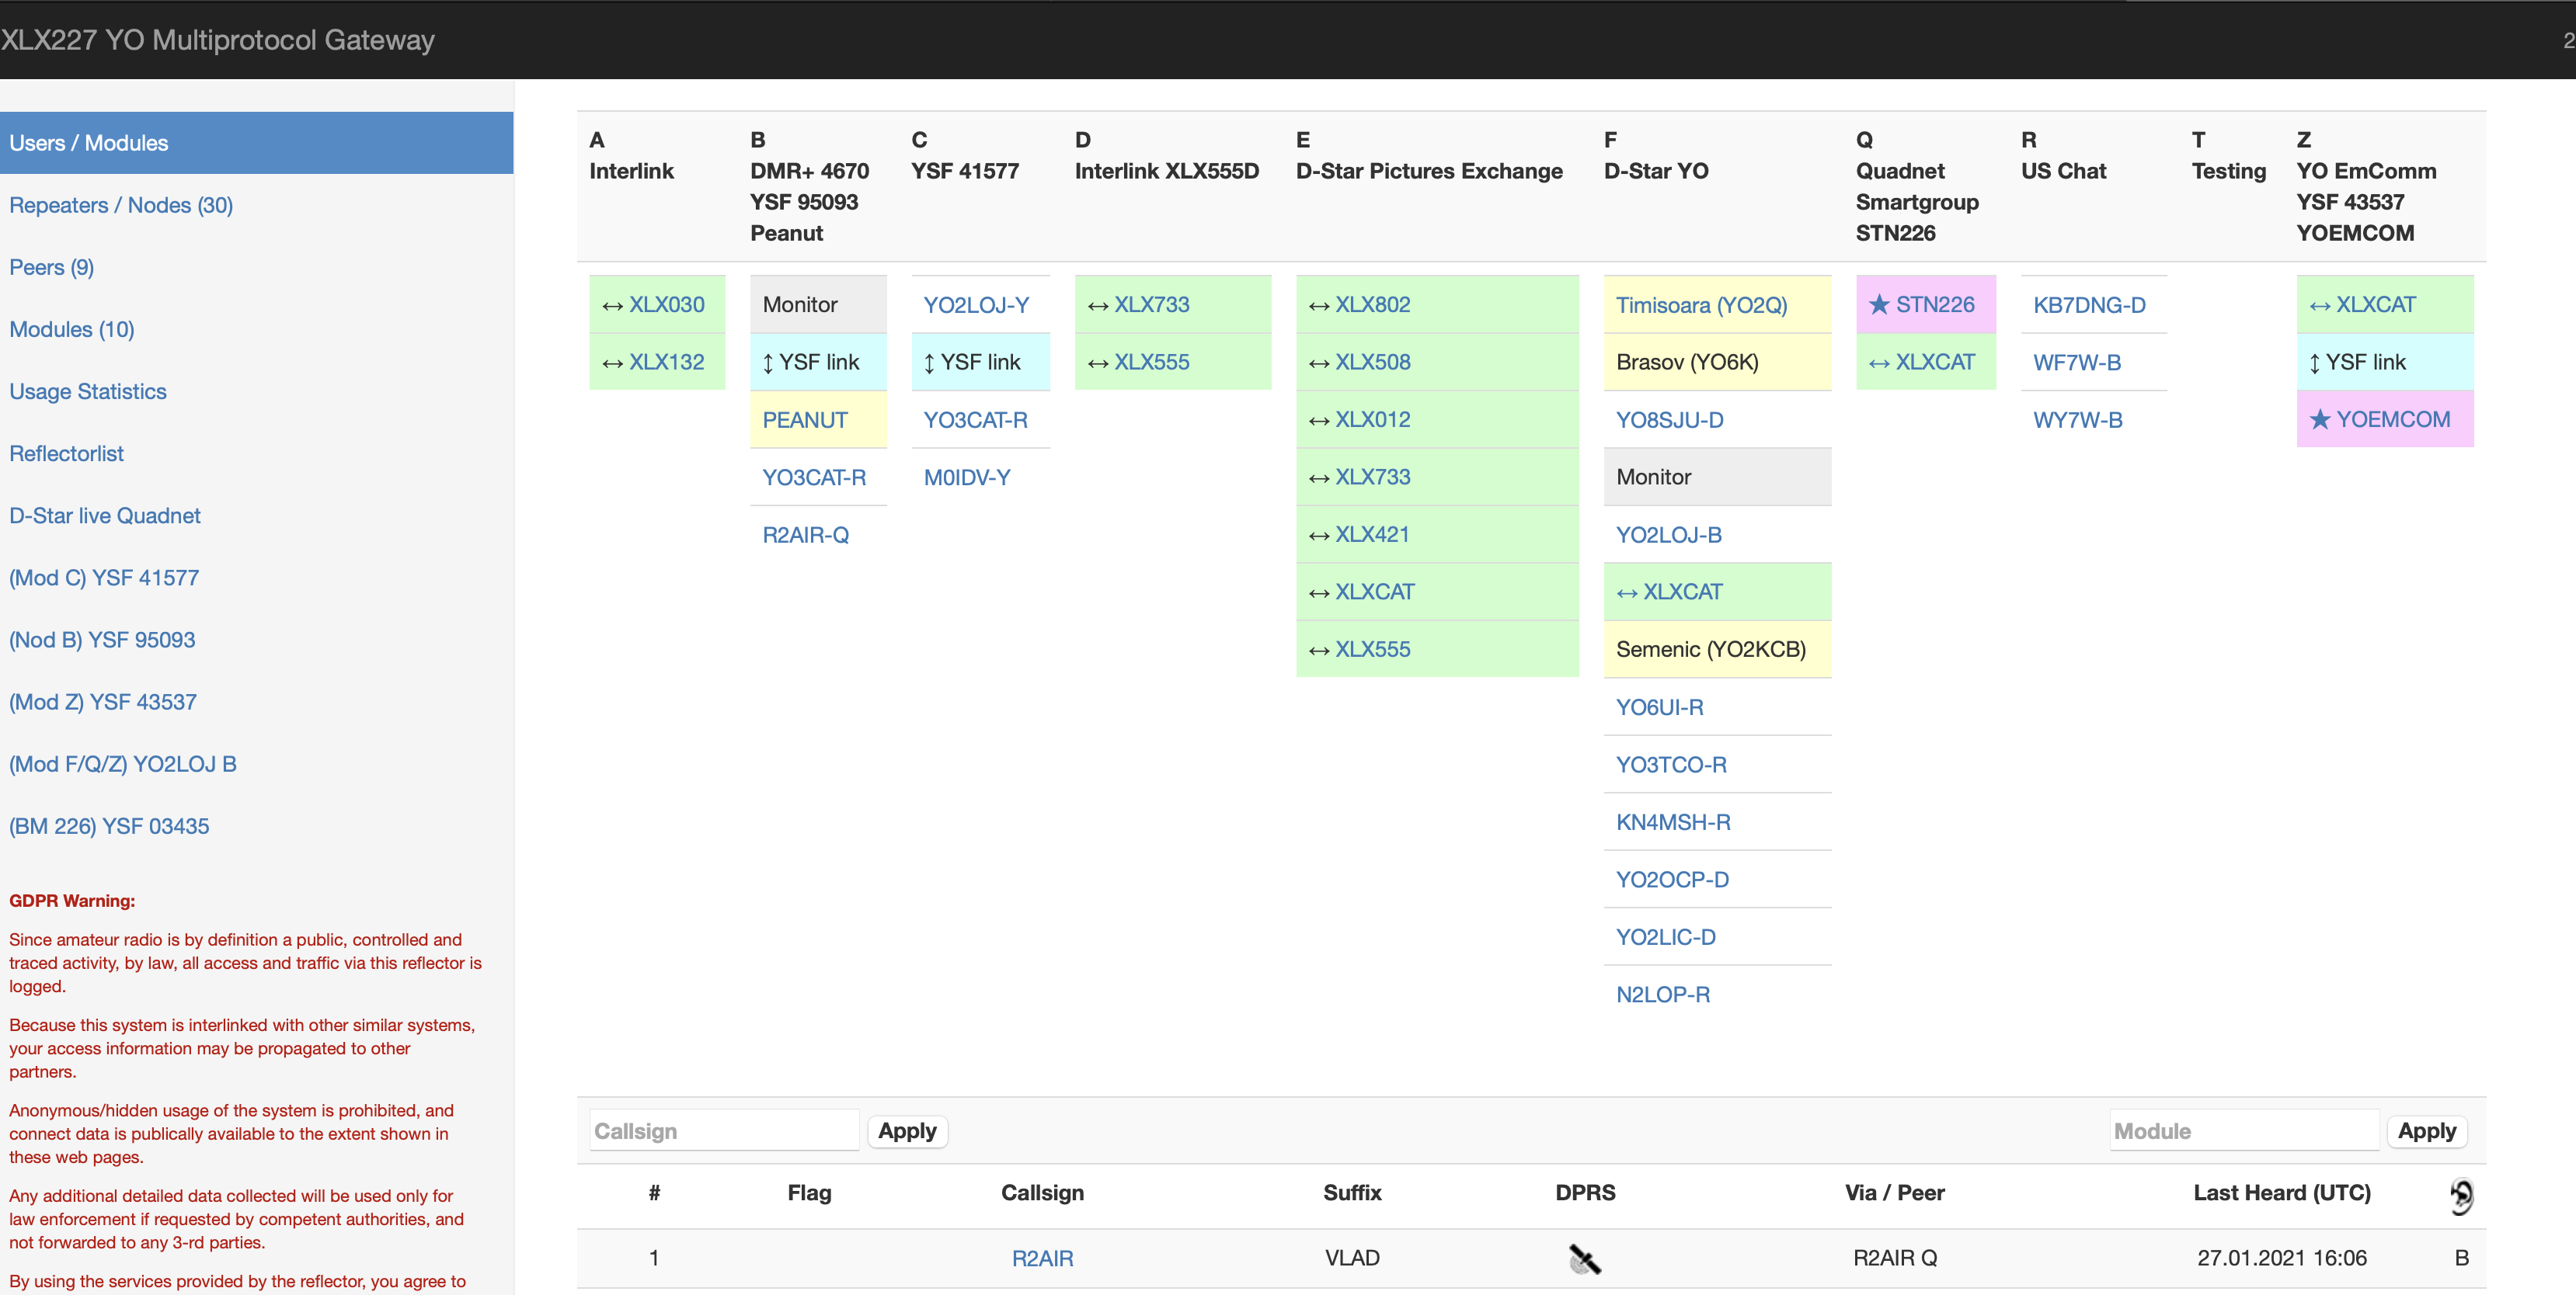Click the star icon beside STN226
2576x1295 pixels.
(x=1879, y=305)
